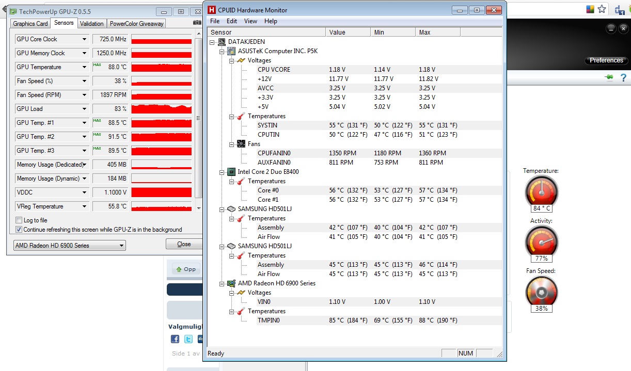Open the GPU Temperature sensor dropdown
Image resolution: width=631 pixels, height=371 pixels.
(x=84, y=67)
